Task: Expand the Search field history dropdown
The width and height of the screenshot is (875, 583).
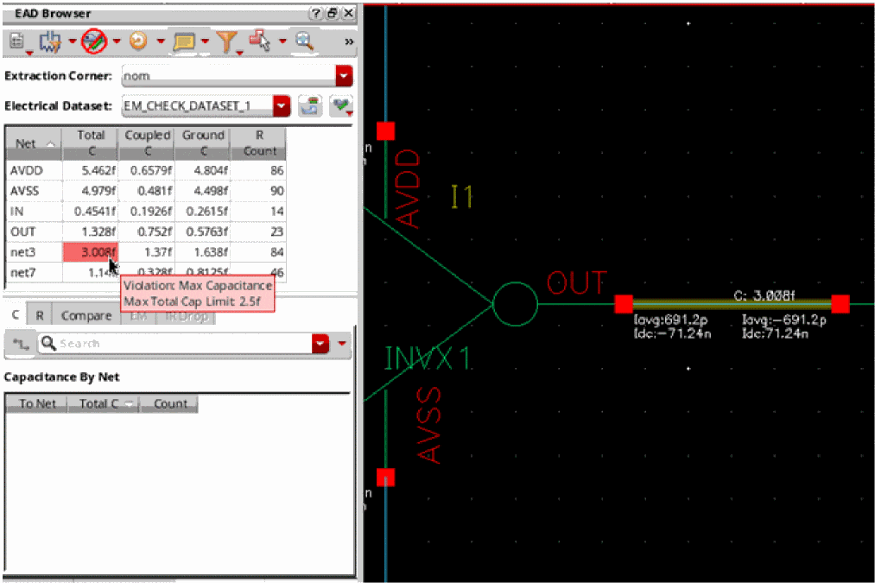Action: [320, 344]
